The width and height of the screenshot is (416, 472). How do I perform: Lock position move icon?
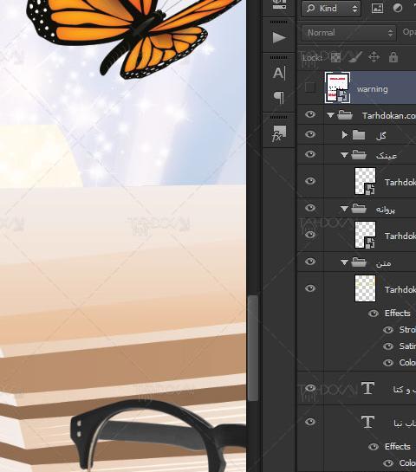click(x=374, y=57)
